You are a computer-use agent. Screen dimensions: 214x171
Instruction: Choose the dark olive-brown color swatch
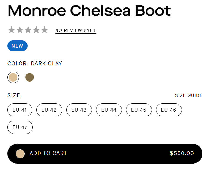click(29, 77)
